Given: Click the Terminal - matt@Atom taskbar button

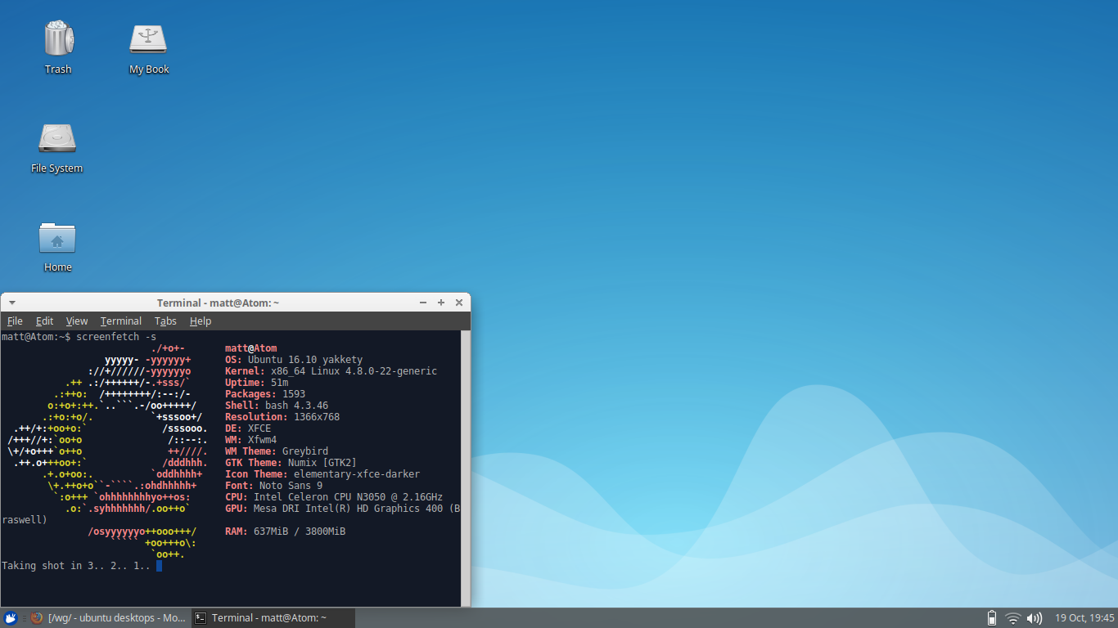Looking at the screenshot, I should (273, 618).
